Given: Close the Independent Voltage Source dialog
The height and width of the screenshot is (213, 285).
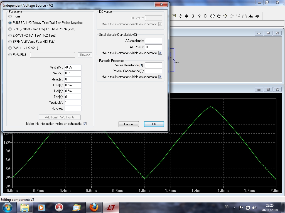Looking at the screenshot, I should 161,4.
